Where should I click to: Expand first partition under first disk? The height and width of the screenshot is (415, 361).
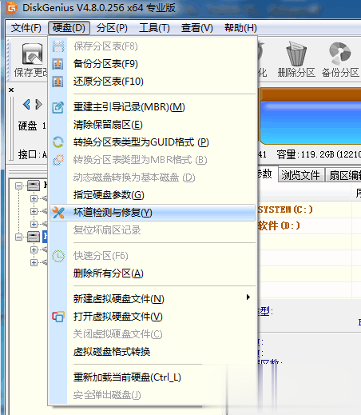(x=34, y=198)
